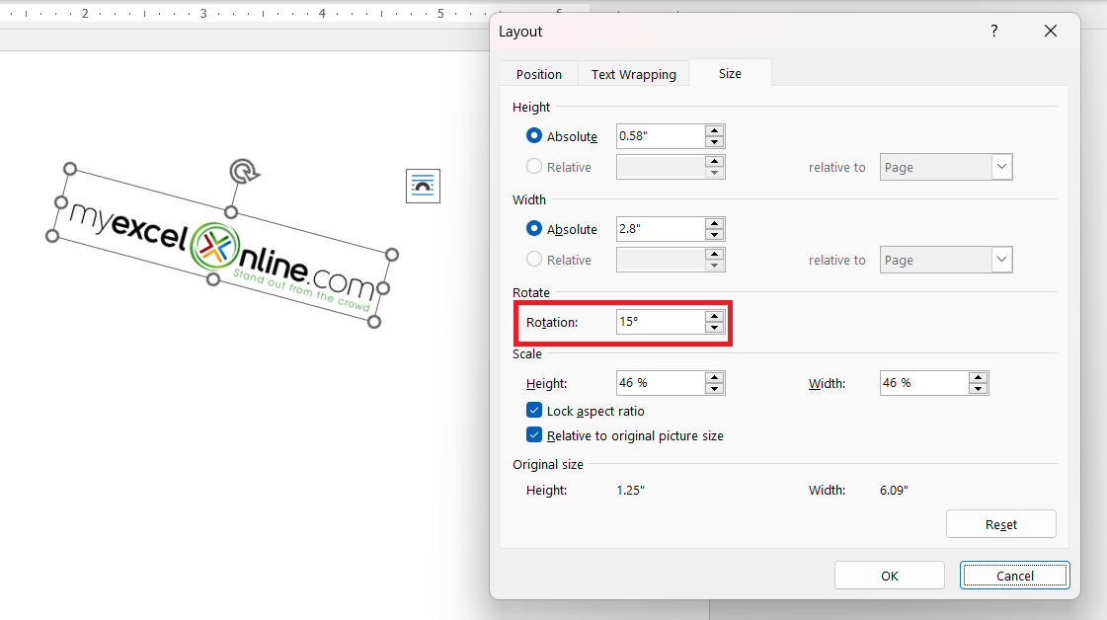Increase Scale Width with up spinner arrow

[x=978, y=378]
